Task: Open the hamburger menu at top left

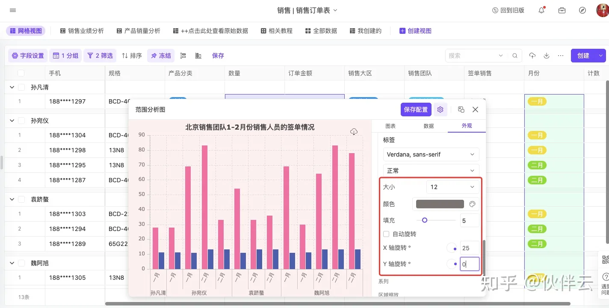Action: pyautogui.click(x=13, y=10)
